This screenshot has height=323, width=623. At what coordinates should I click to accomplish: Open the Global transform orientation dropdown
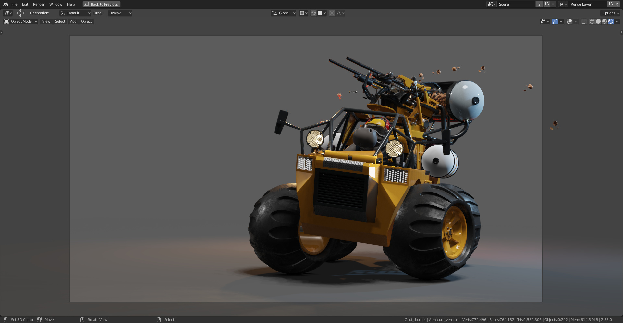pyautogui.click(x=284, y=13)
